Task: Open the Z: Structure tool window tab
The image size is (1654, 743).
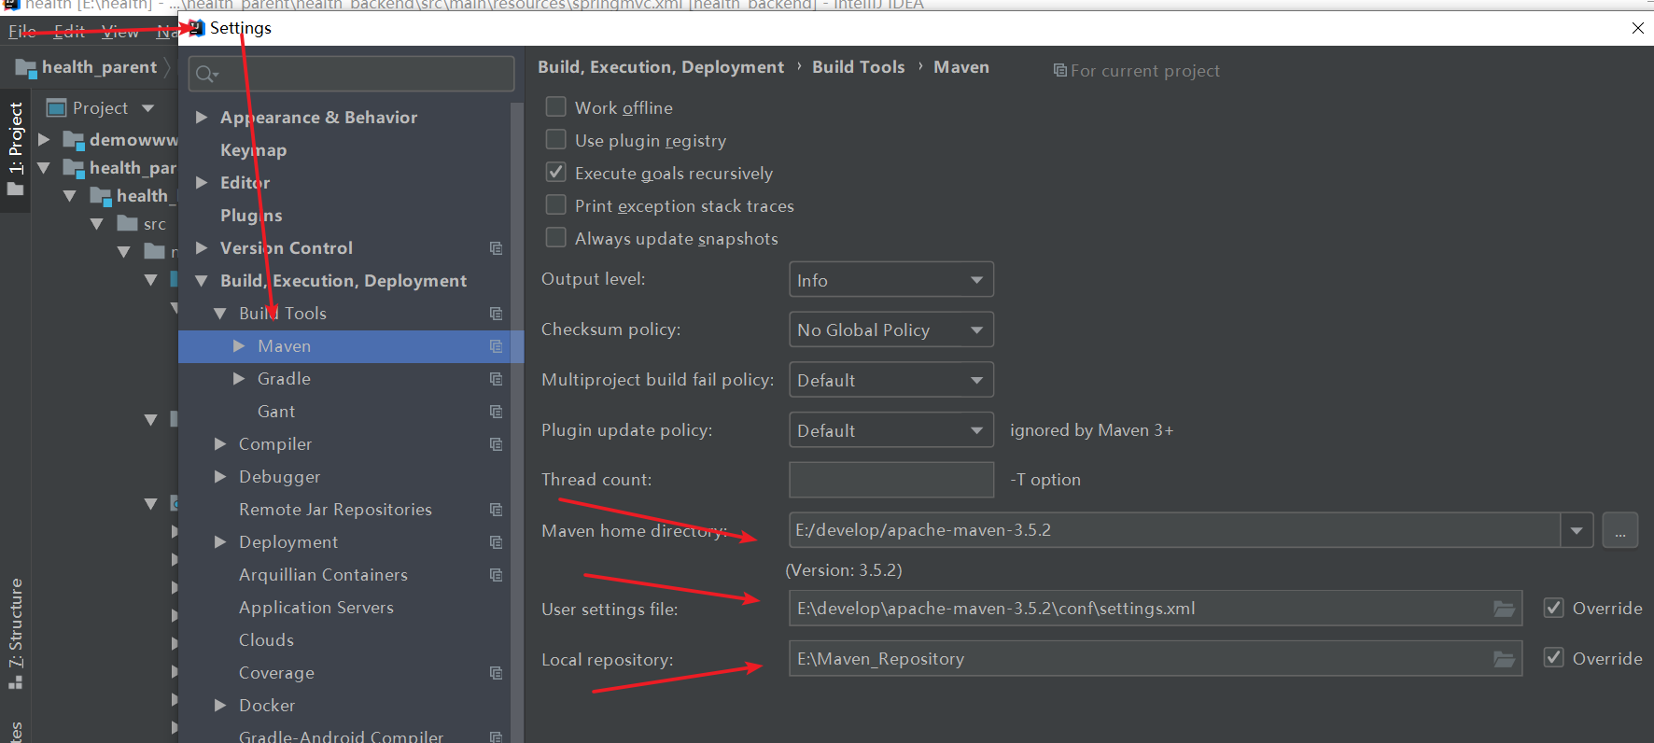Action: [15, 633]
